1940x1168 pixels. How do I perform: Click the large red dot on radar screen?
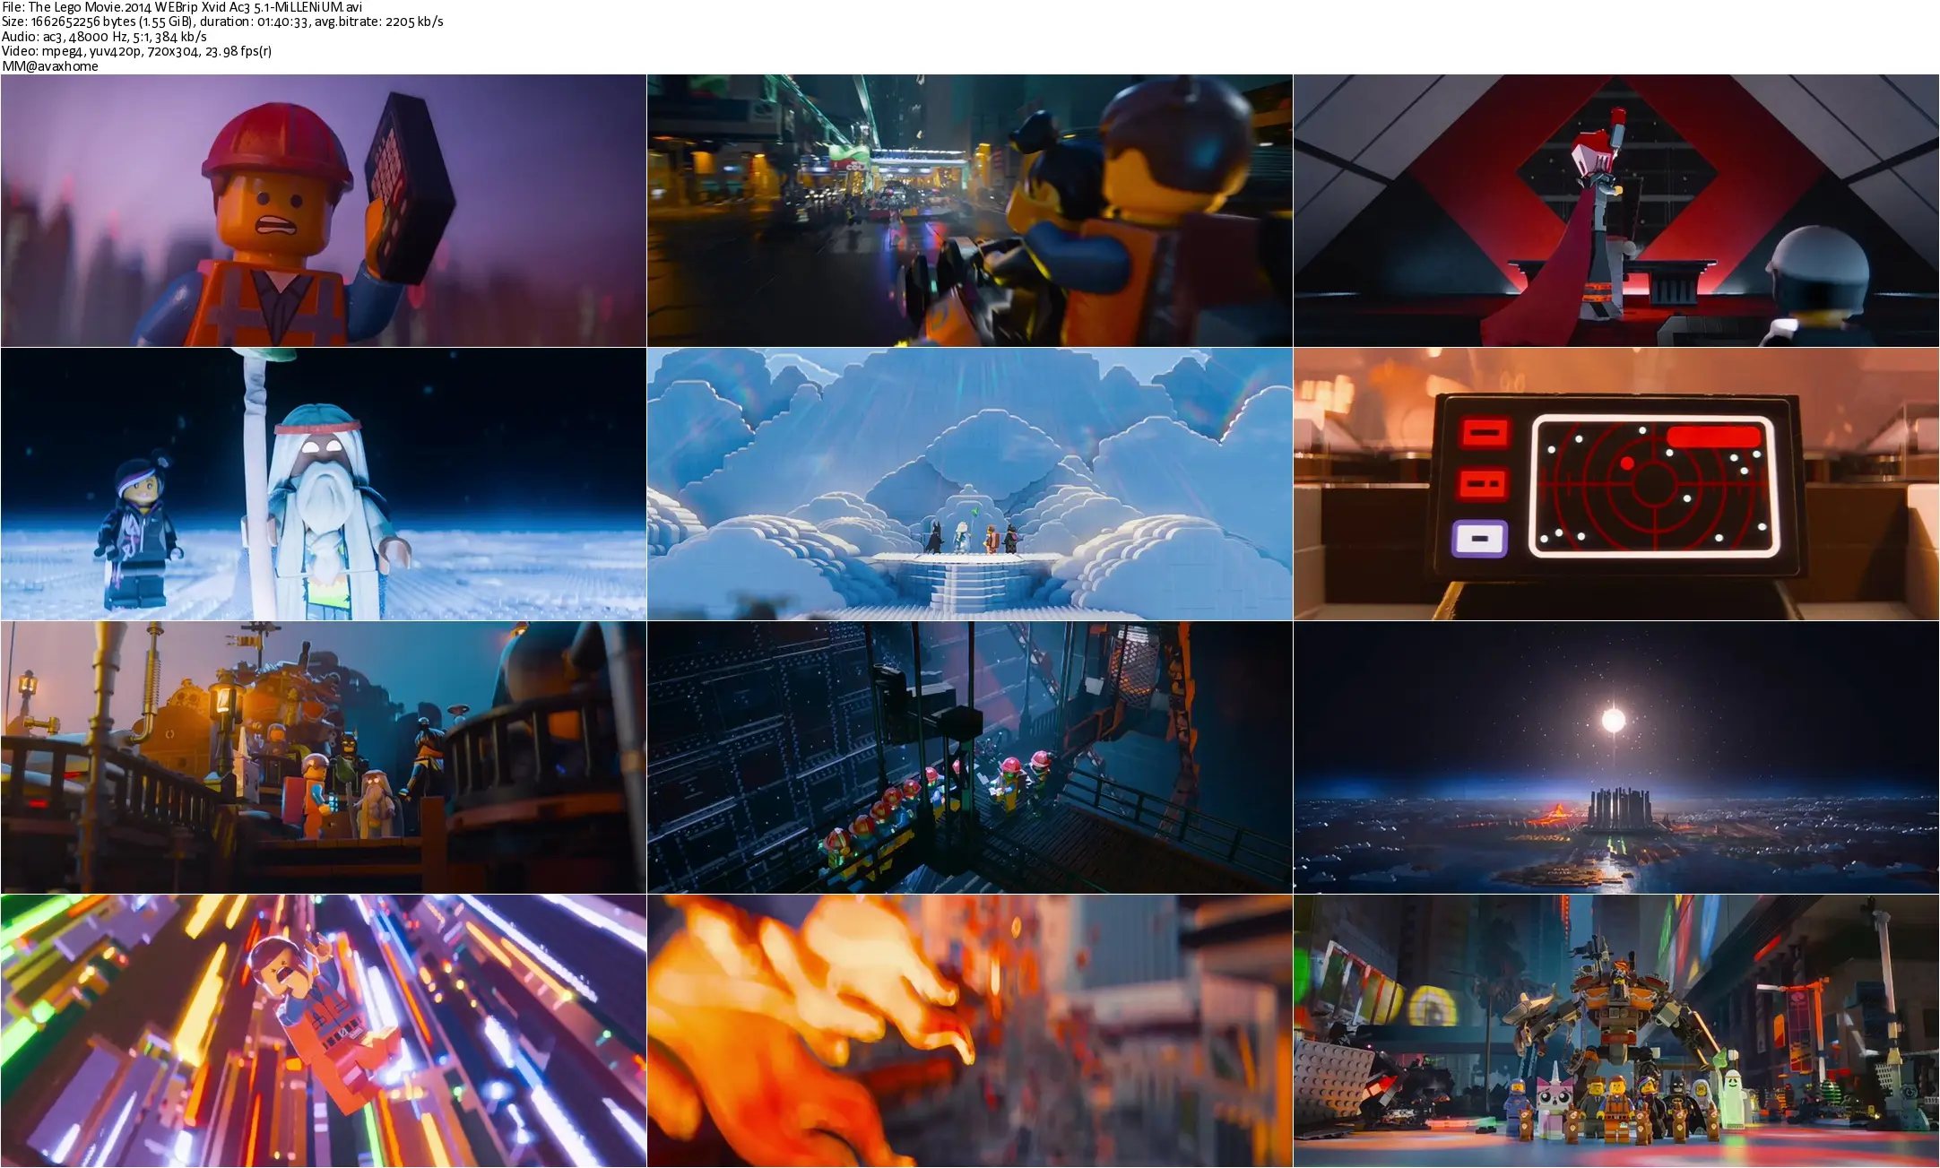tap(1627, 463)
